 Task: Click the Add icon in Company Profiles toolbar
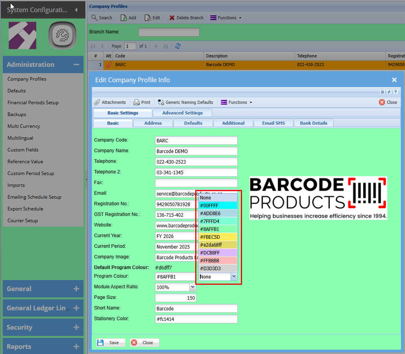pos(124,18)
